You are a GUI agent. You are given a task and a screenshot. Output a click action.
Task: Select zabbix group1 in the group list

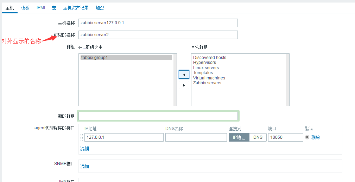click(x=126, y=58)
